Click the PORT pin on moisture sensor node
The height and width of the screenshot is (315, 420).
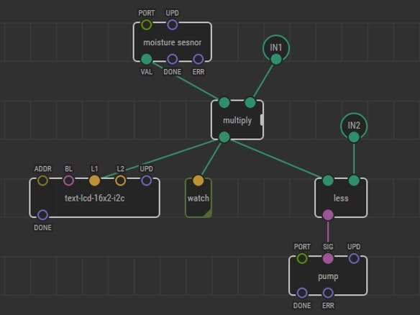(x=146, y=24)
